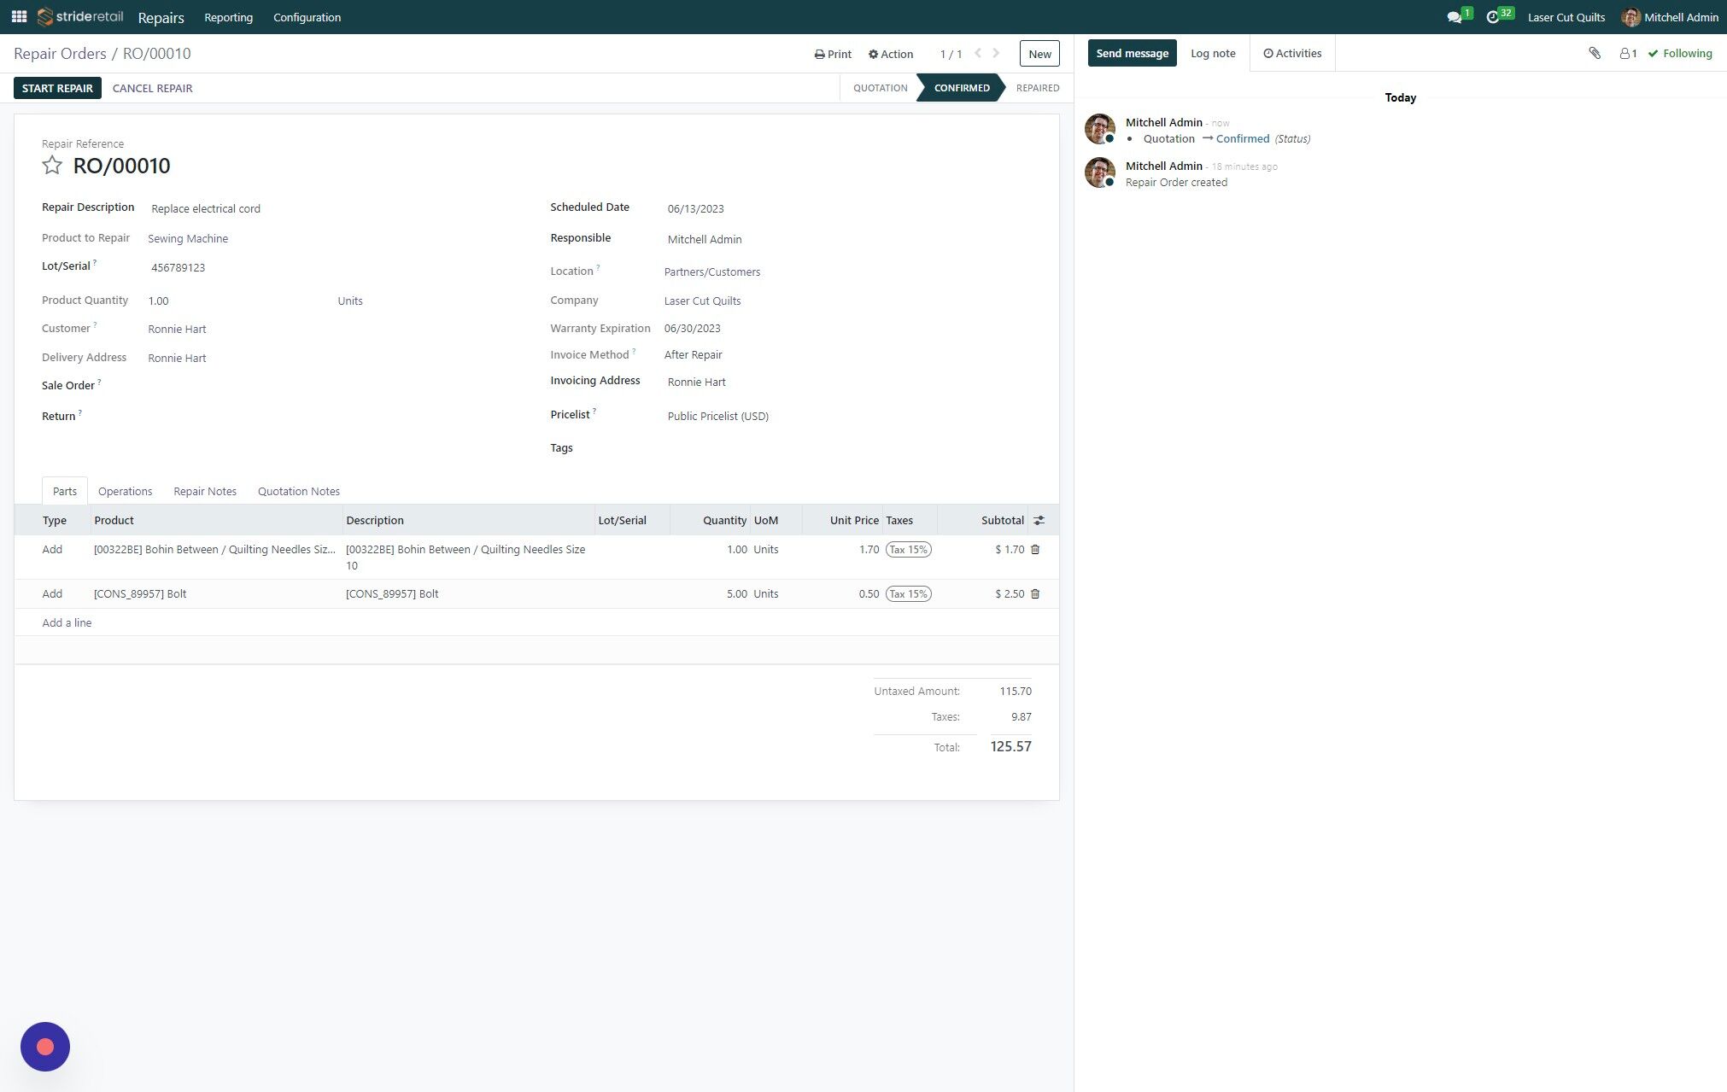Click Log note in chatter
Viewport: 1727px width, 1092px height.
(x=1213, y=53)
